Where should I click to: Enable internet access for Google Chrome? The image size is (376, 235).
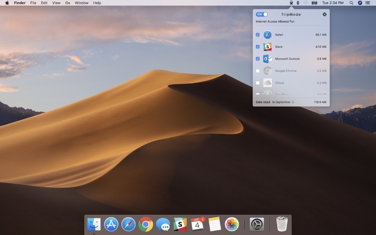tap(258, 71)
